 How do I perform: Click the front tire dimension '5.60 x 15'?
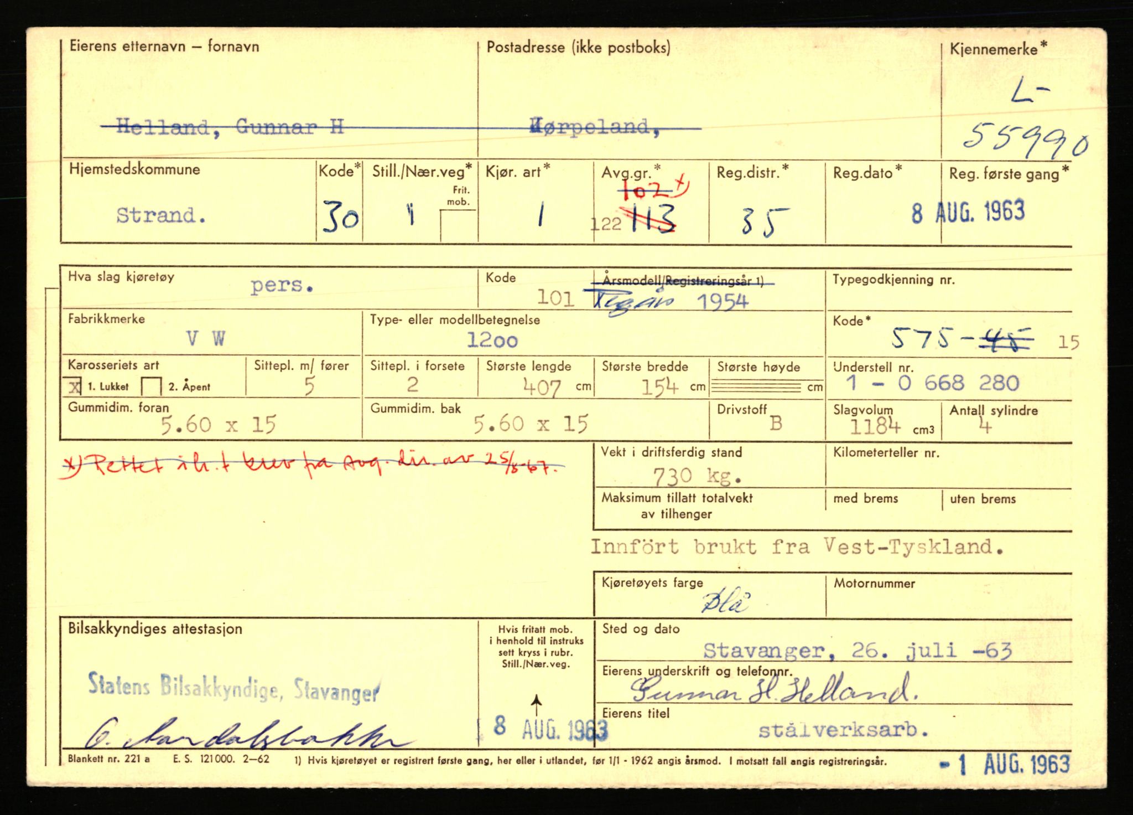[219, 425]
